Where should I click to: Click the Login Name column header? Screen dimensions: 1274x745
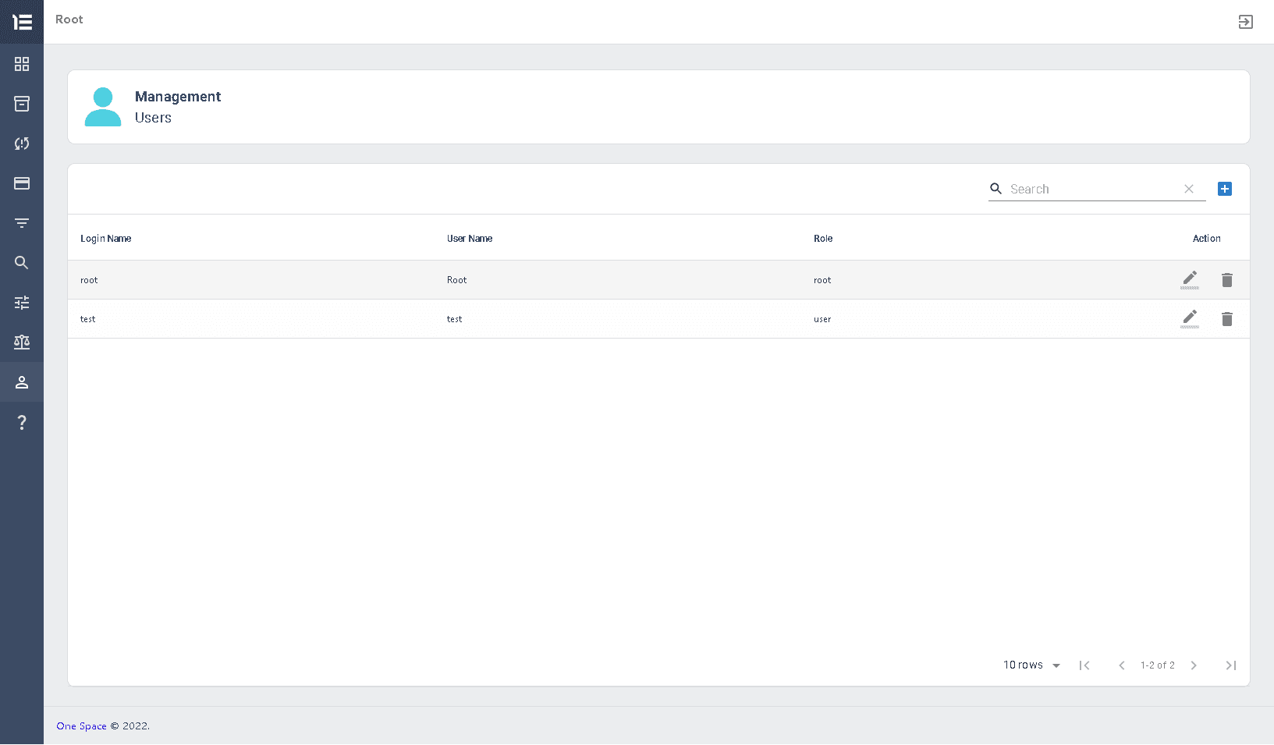click(x=105, y=238)
